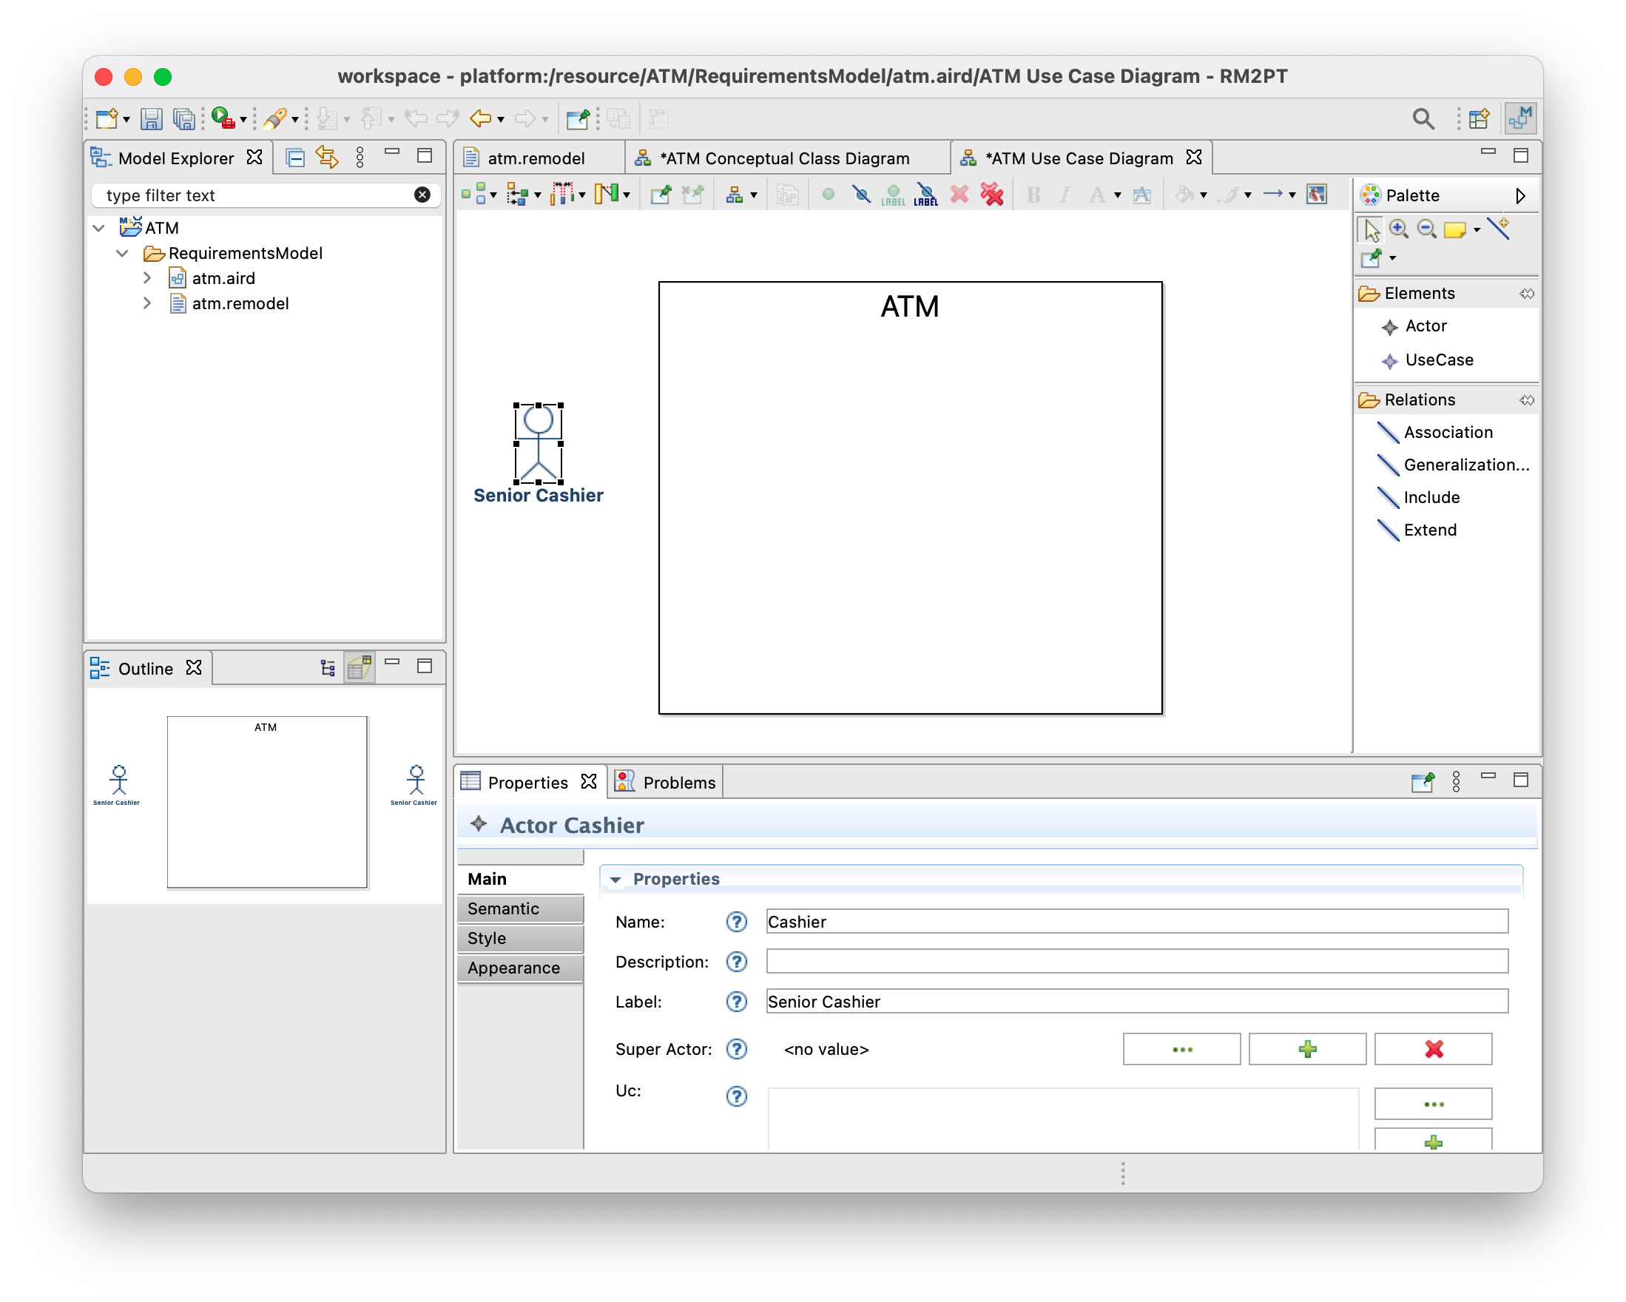
Task: Click the Semantic tab in Properties
Action: 518,908
